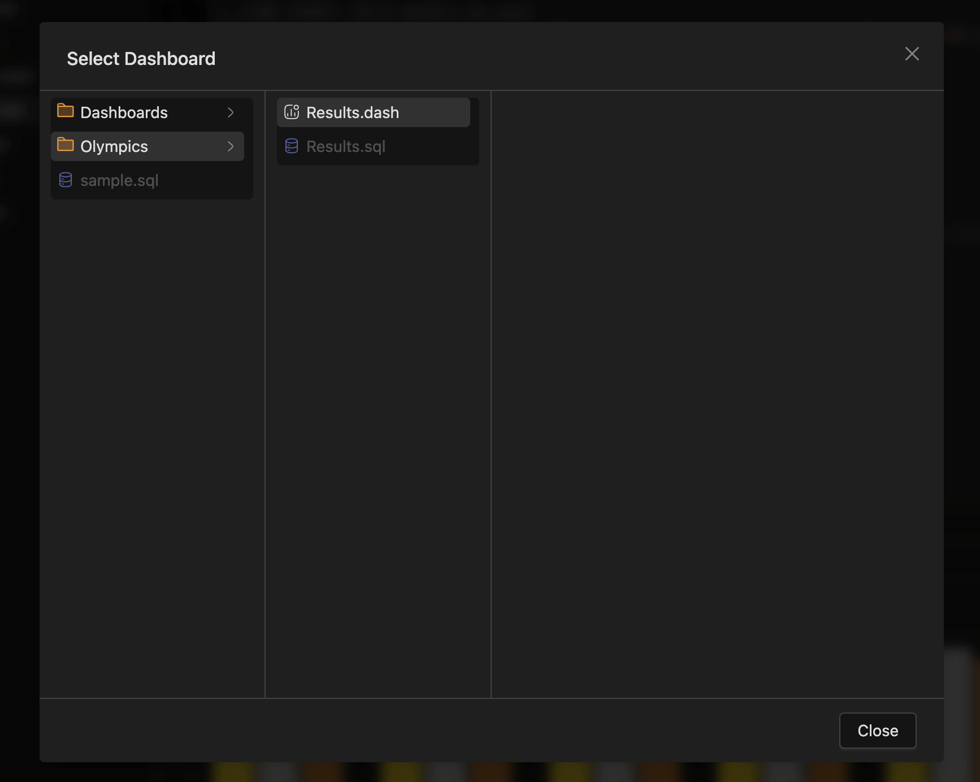Click the Results.sql database icon
Image resolution: width=980 pixels, height=782 pixels.
pyautogui.click(x=292, y=146)
